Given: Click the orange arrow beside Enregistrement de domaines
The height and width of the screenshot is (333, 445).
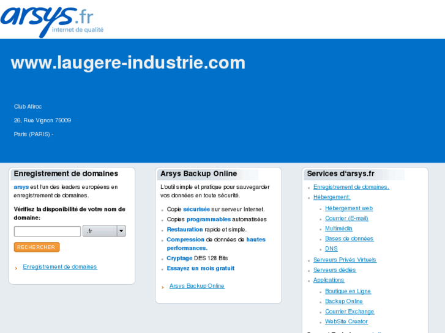Looking at the screenshot, I should pos(16,268).
